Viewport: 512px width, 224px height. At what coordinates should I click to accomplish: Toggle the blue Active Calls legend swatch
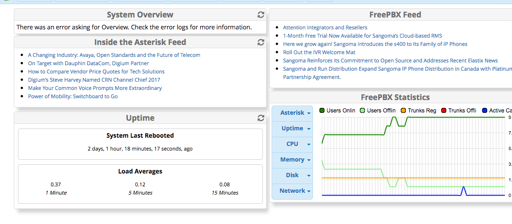pyautogui.click(x=484, y=111)
